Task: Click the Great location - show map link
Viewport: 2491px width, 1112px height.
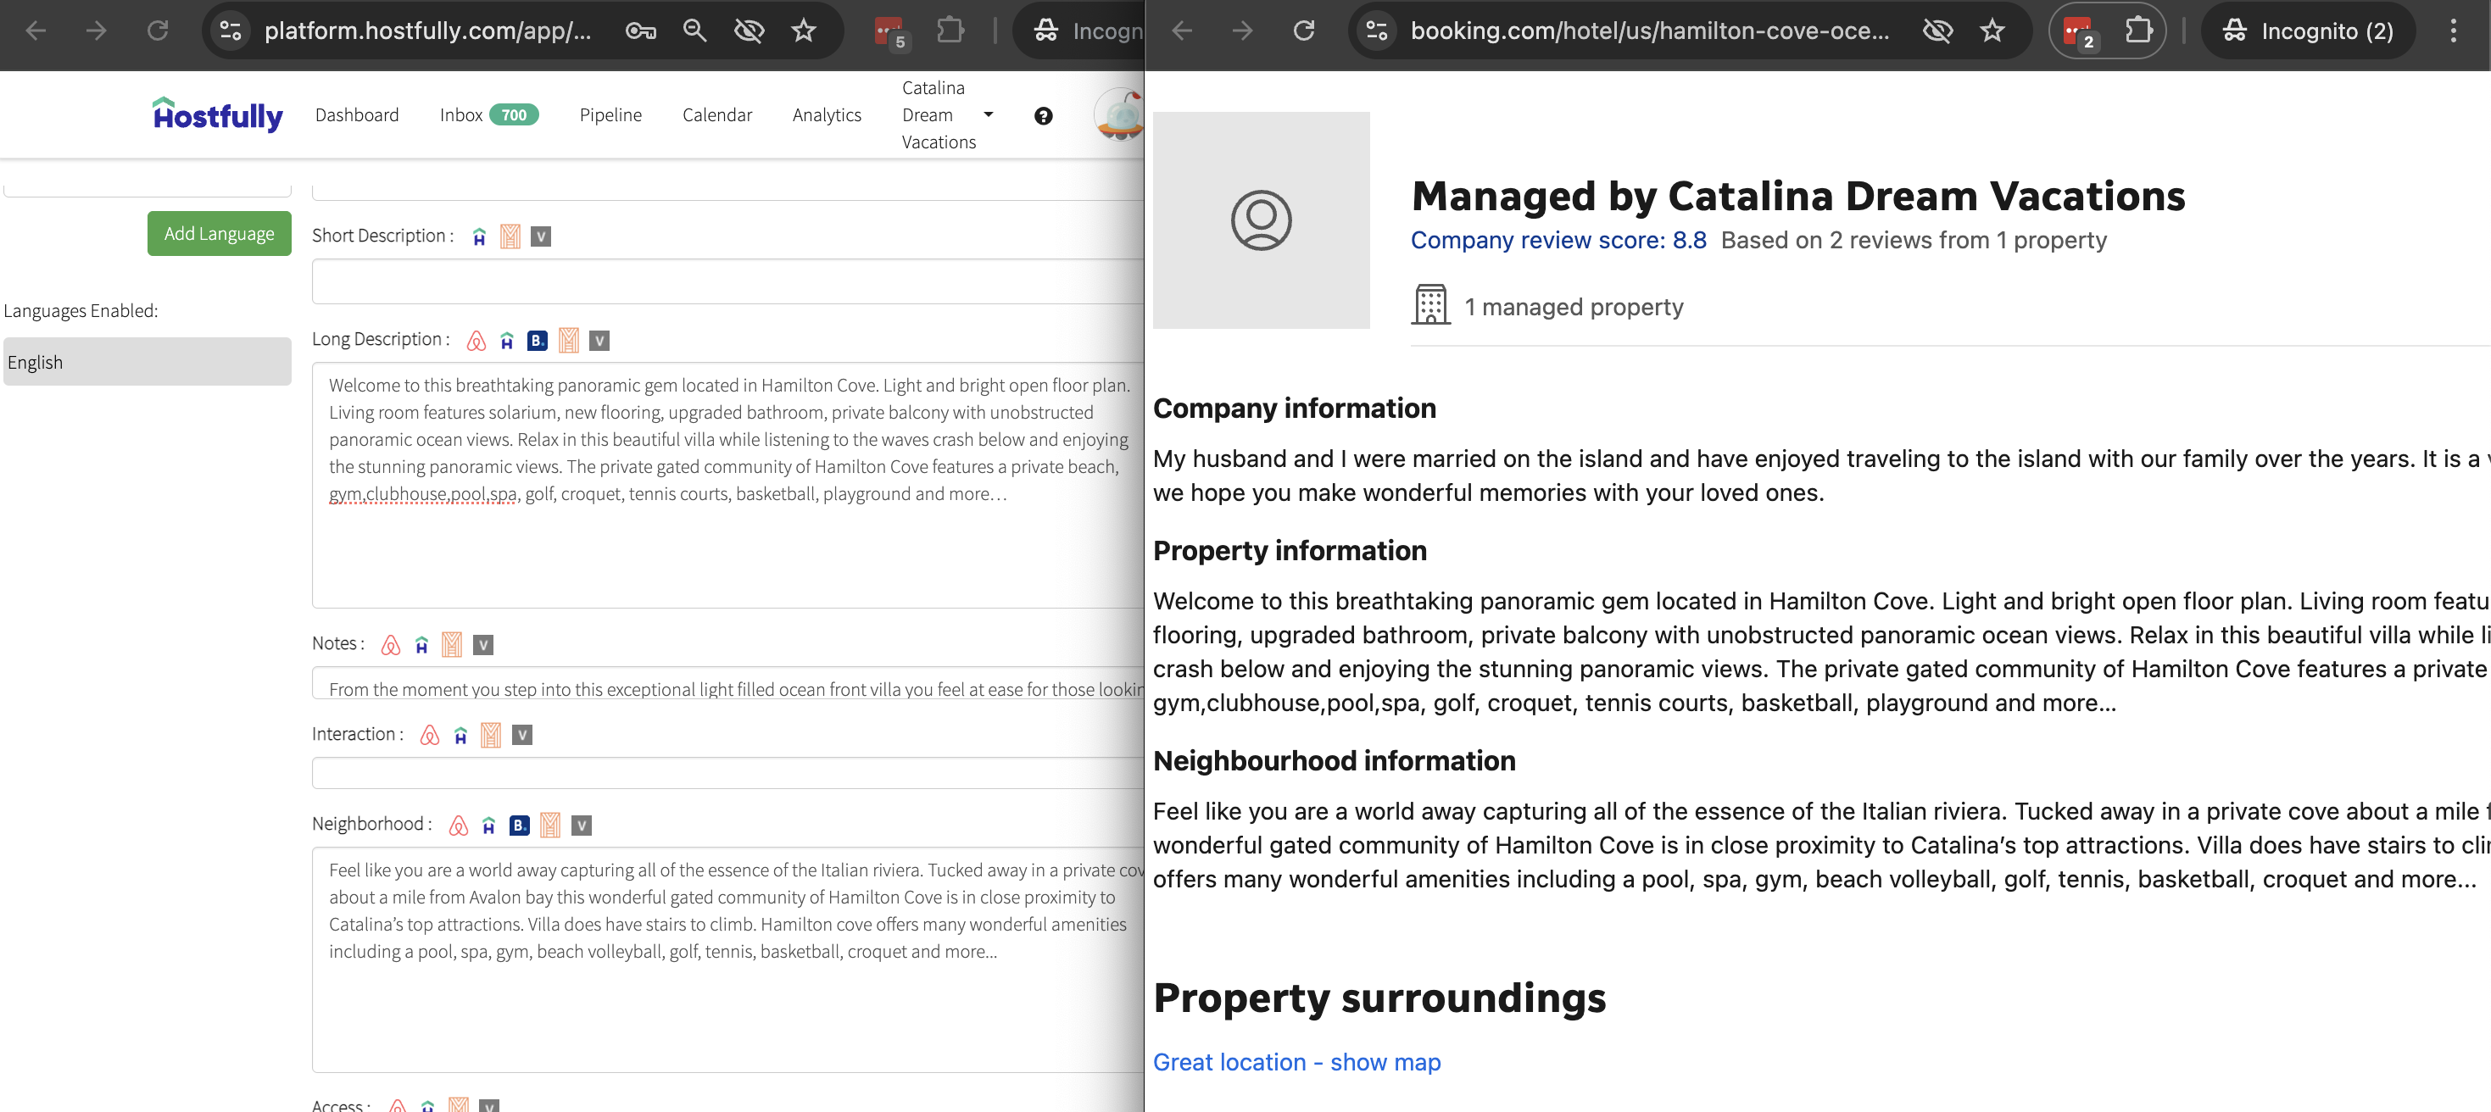Action: tap(1296, 1062)
